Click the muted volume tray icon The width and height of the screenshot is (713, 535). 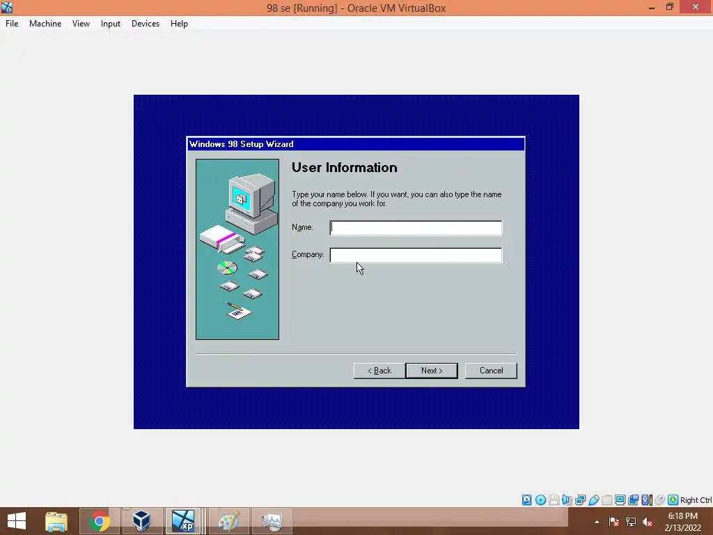tap(648, 522)
